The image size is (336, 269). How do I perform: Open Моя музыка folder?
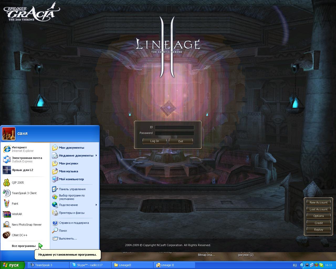pos(75,171)
